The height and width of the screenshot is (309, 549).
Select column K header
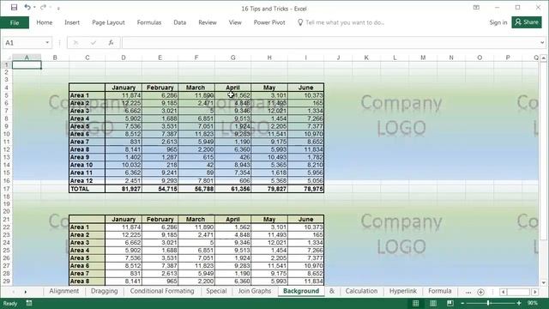tap(366, 58)
